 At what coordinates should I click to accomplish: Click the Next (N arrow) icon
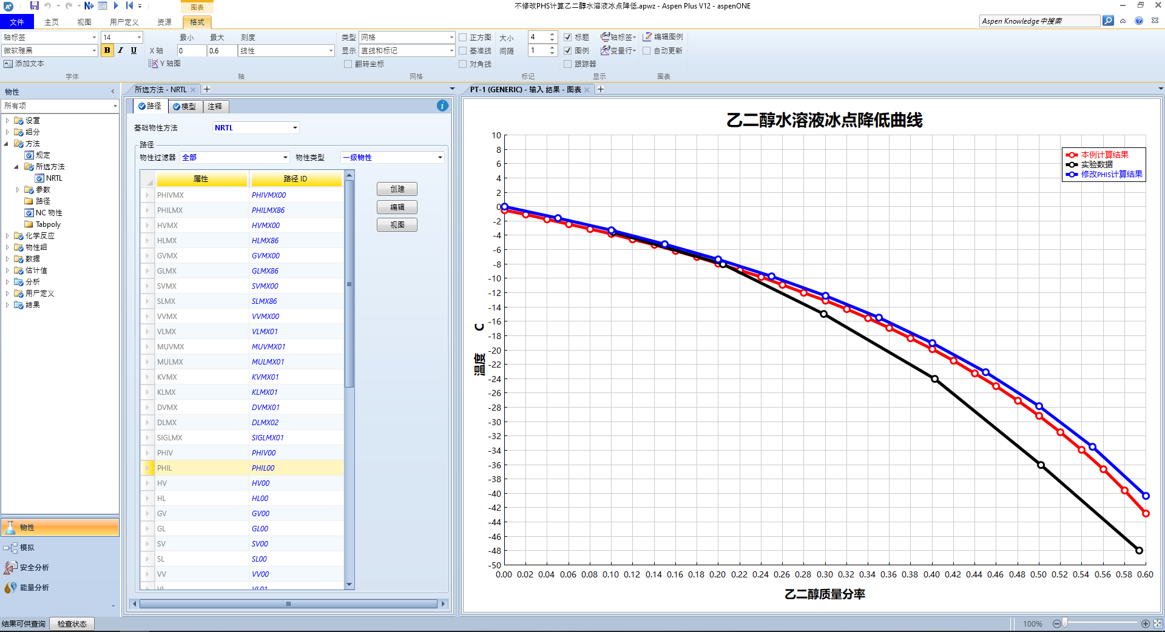(x=89, y=5)
